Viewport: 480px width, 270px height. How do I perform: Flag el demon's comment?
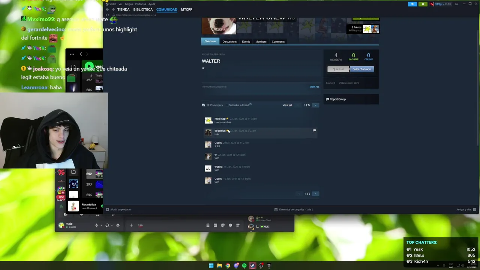click(314, 131)
